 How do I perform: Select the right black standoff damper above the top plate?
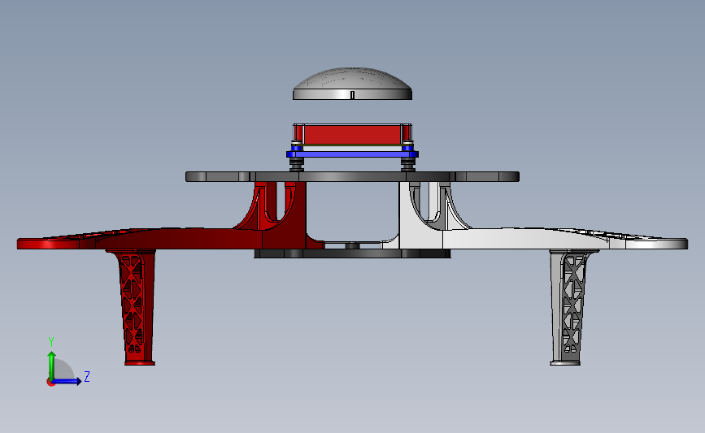pos(408,164)
